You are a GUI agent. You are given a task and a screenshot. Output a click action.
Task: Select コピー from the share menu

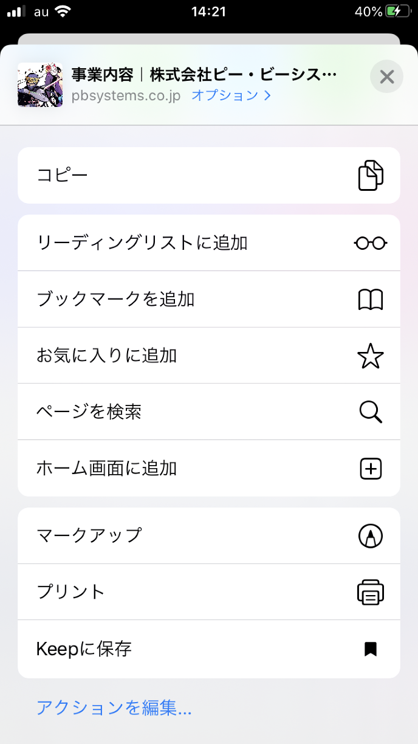(63, 176)
